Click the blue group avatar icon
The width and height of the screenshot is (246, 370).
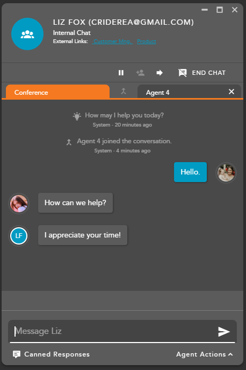(x=27, y=34)
